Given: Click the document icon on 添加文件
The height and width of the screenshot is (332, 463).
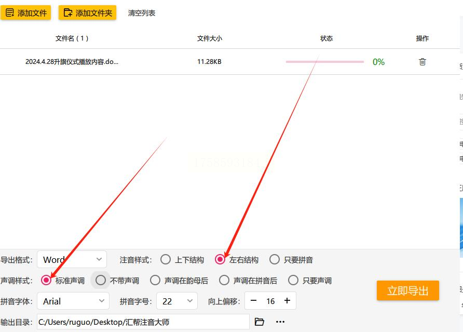Looking at the screenshot, I should click(10, 12).
